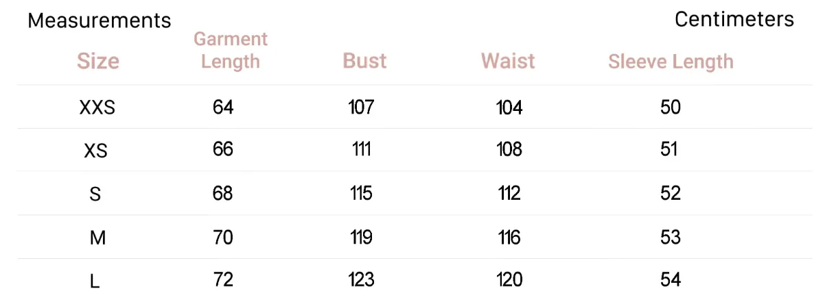Select the S size row label
The image size is (825, 304).
95,194
